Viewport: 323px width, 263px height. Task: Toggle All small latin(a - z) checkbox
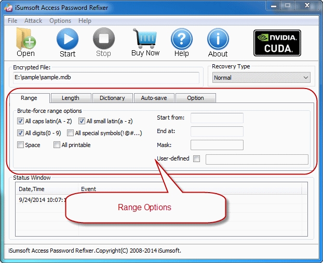click(x=82, y=121)
